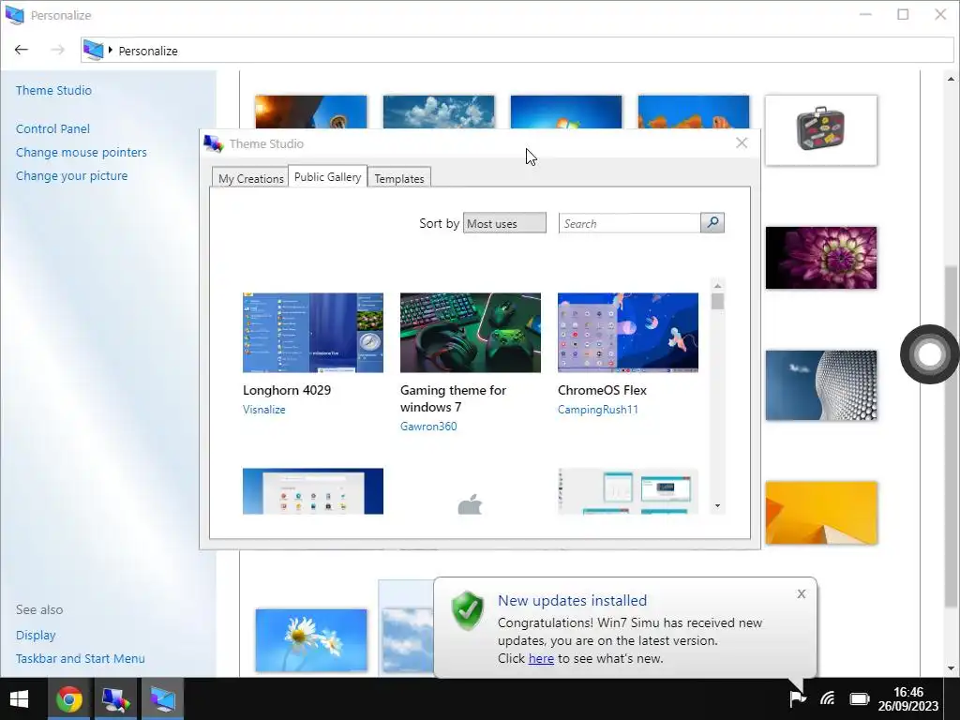960x720 pixels.
Task: Open the Sort by Most uses dropdown
Action: tap(504, 223)
